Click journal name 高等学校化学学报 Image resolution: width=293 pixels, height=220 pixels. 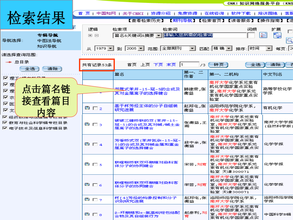pyautogui.click(x=277, y=91)
